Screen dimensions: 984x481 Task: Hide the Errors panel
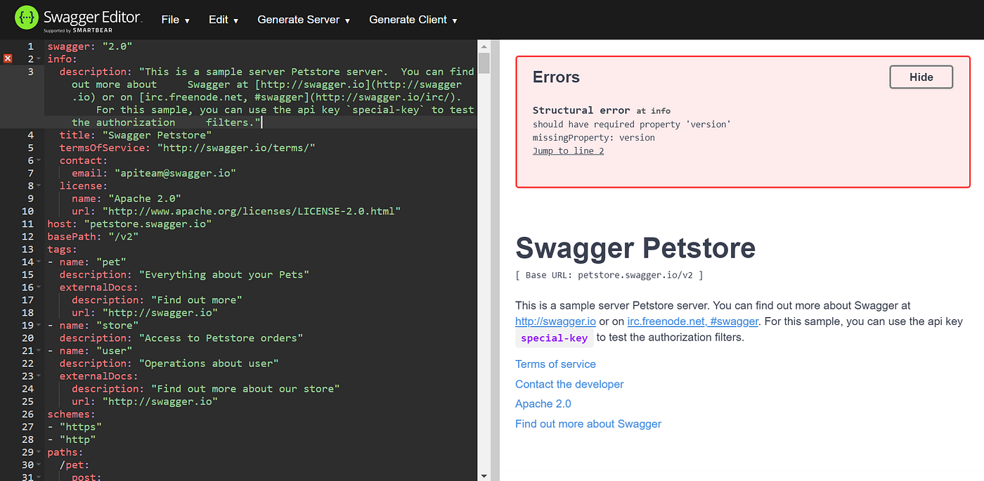(921, 77)
